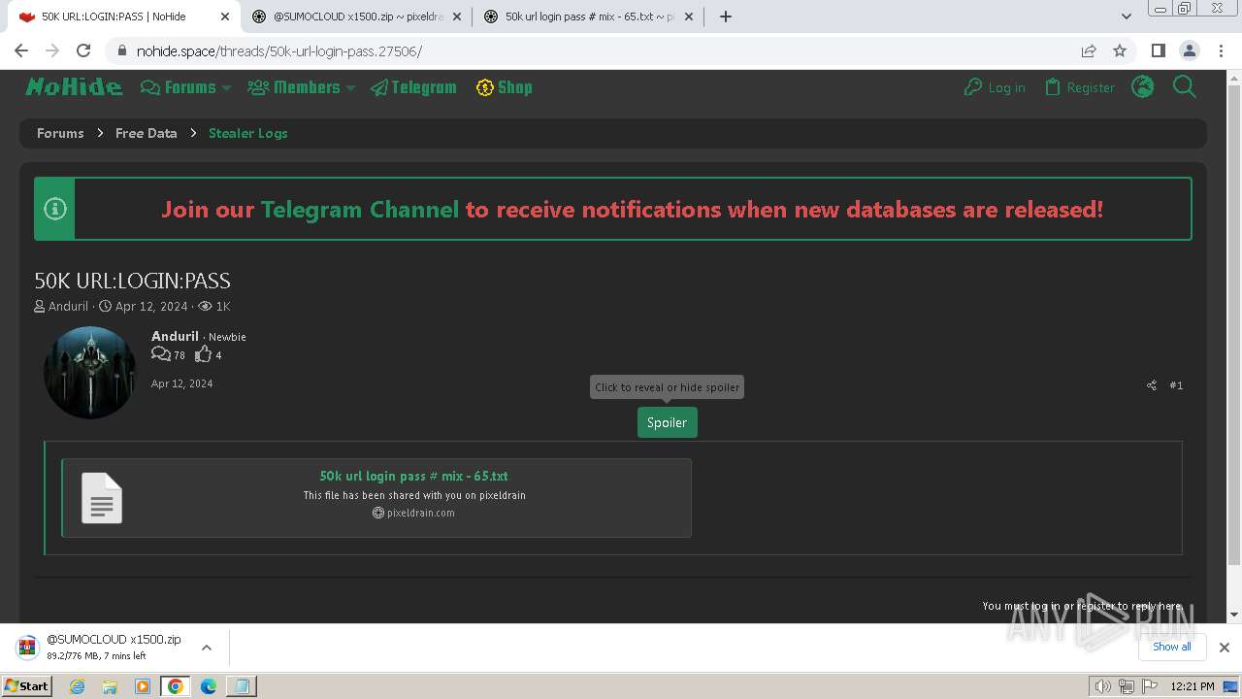Reload the page with the refresh icon

(83, 50)
